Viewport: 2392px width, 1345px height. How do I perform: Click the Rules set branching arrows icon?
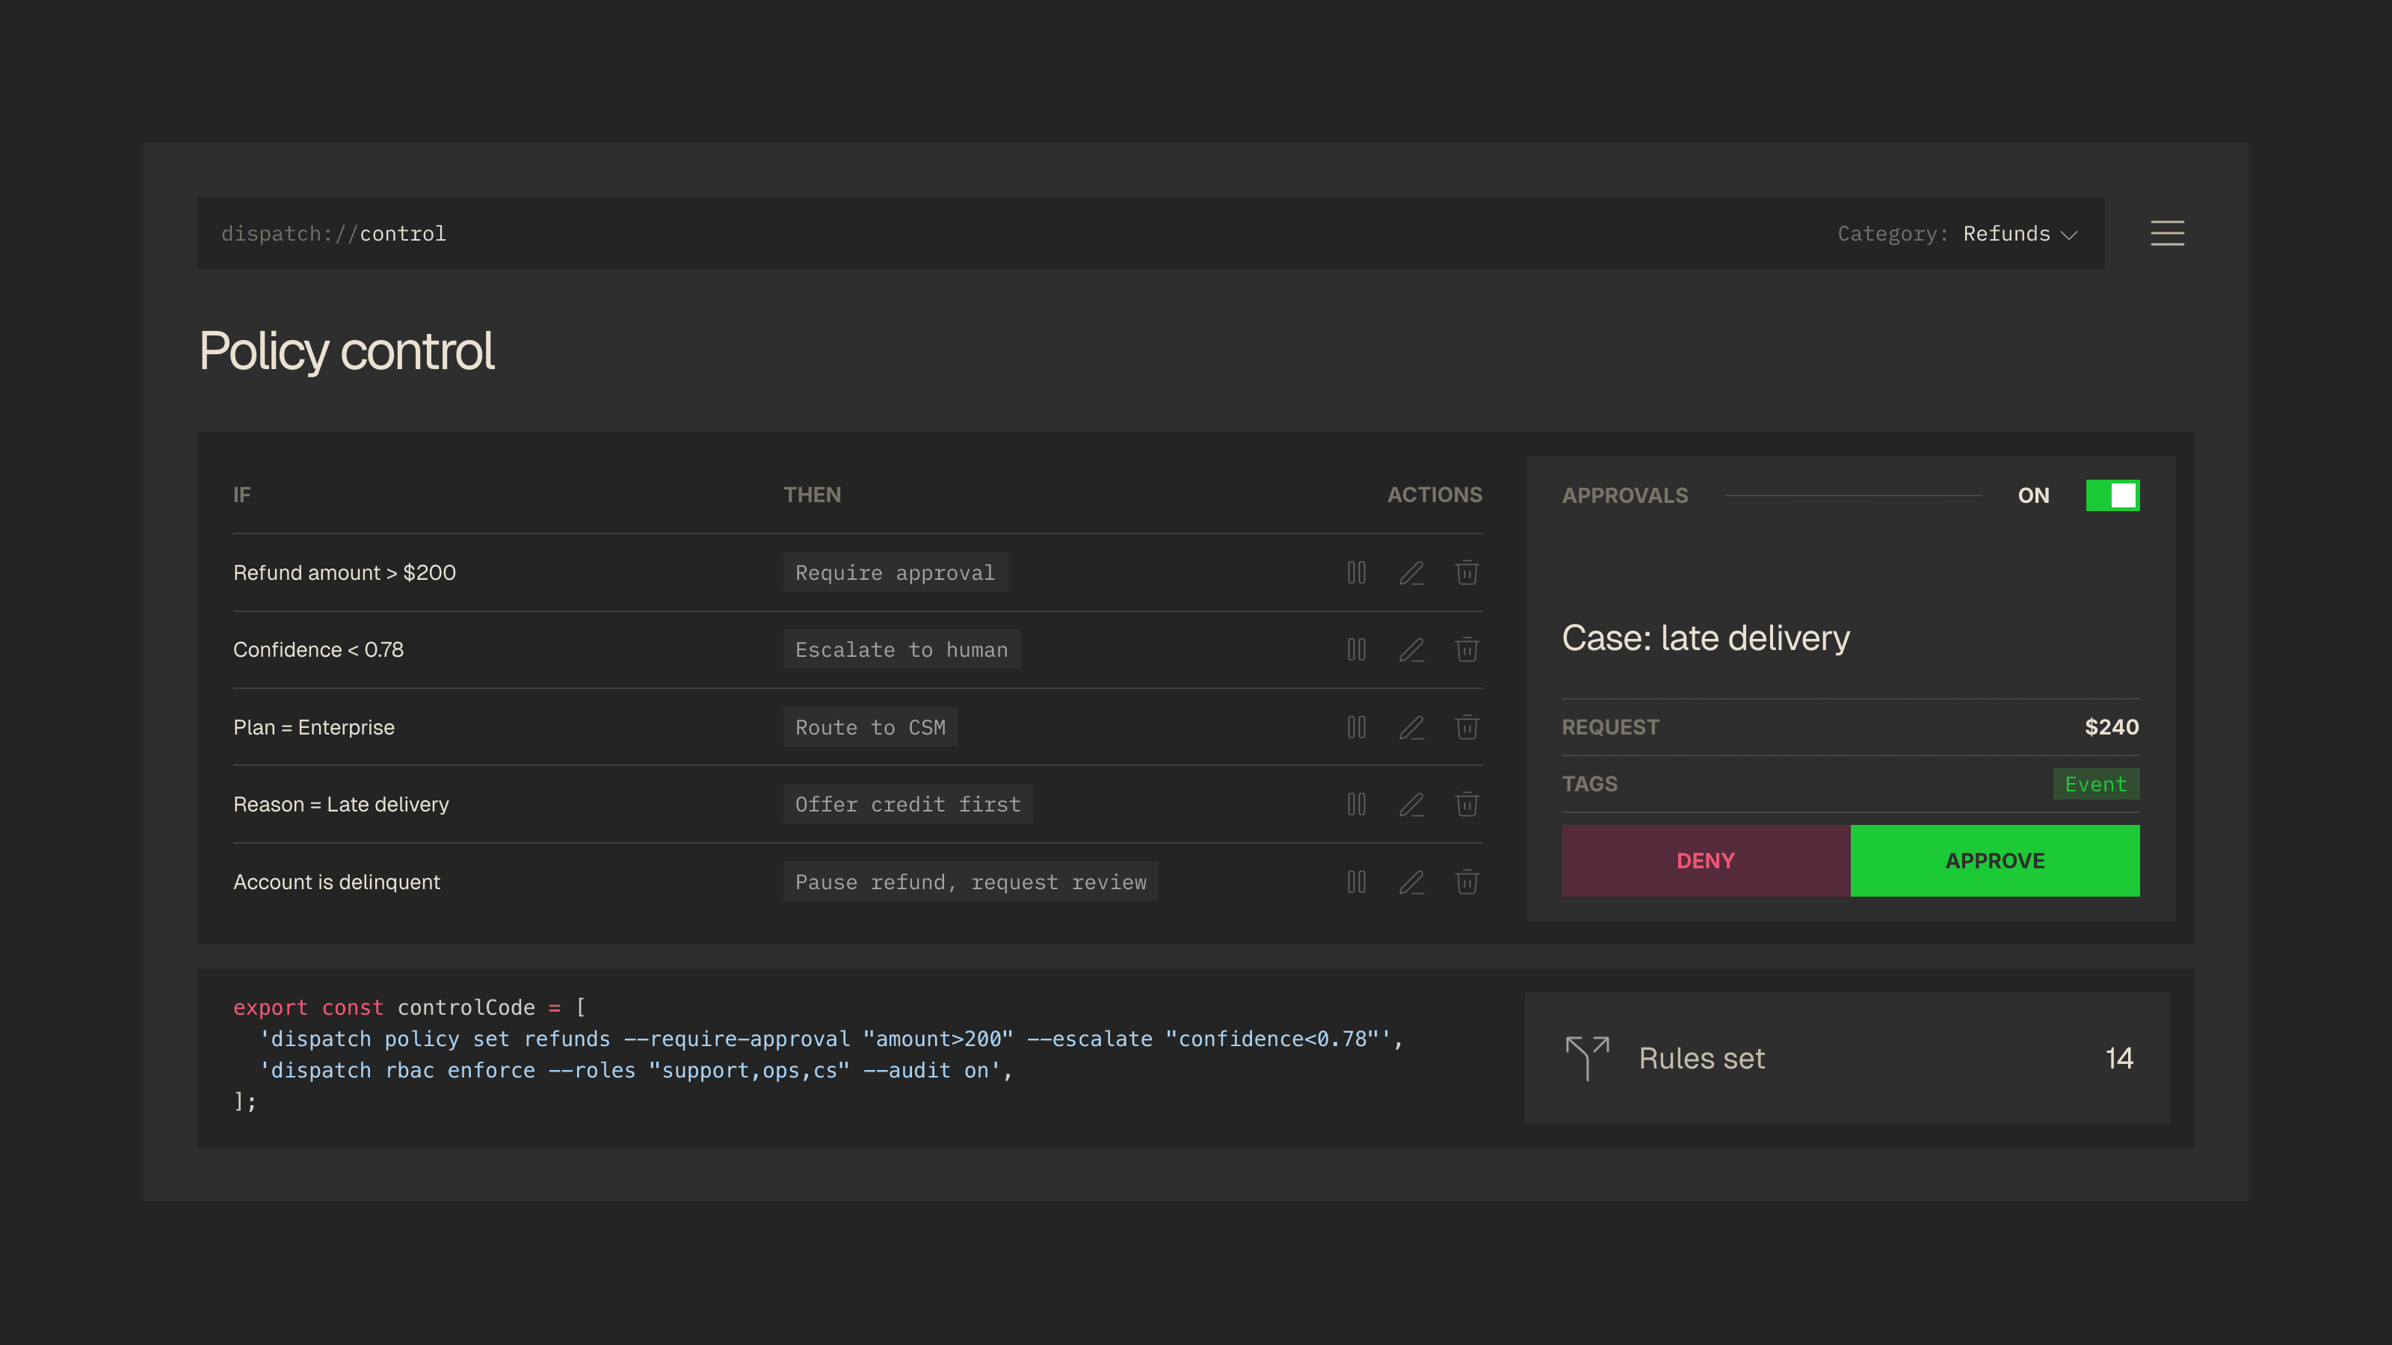click(x=1587, y=1057)
